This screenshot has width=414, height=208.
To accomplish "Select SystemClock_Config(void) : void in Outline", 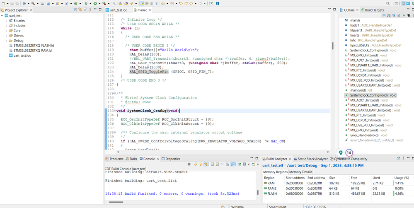I will (x=373, y=95).
